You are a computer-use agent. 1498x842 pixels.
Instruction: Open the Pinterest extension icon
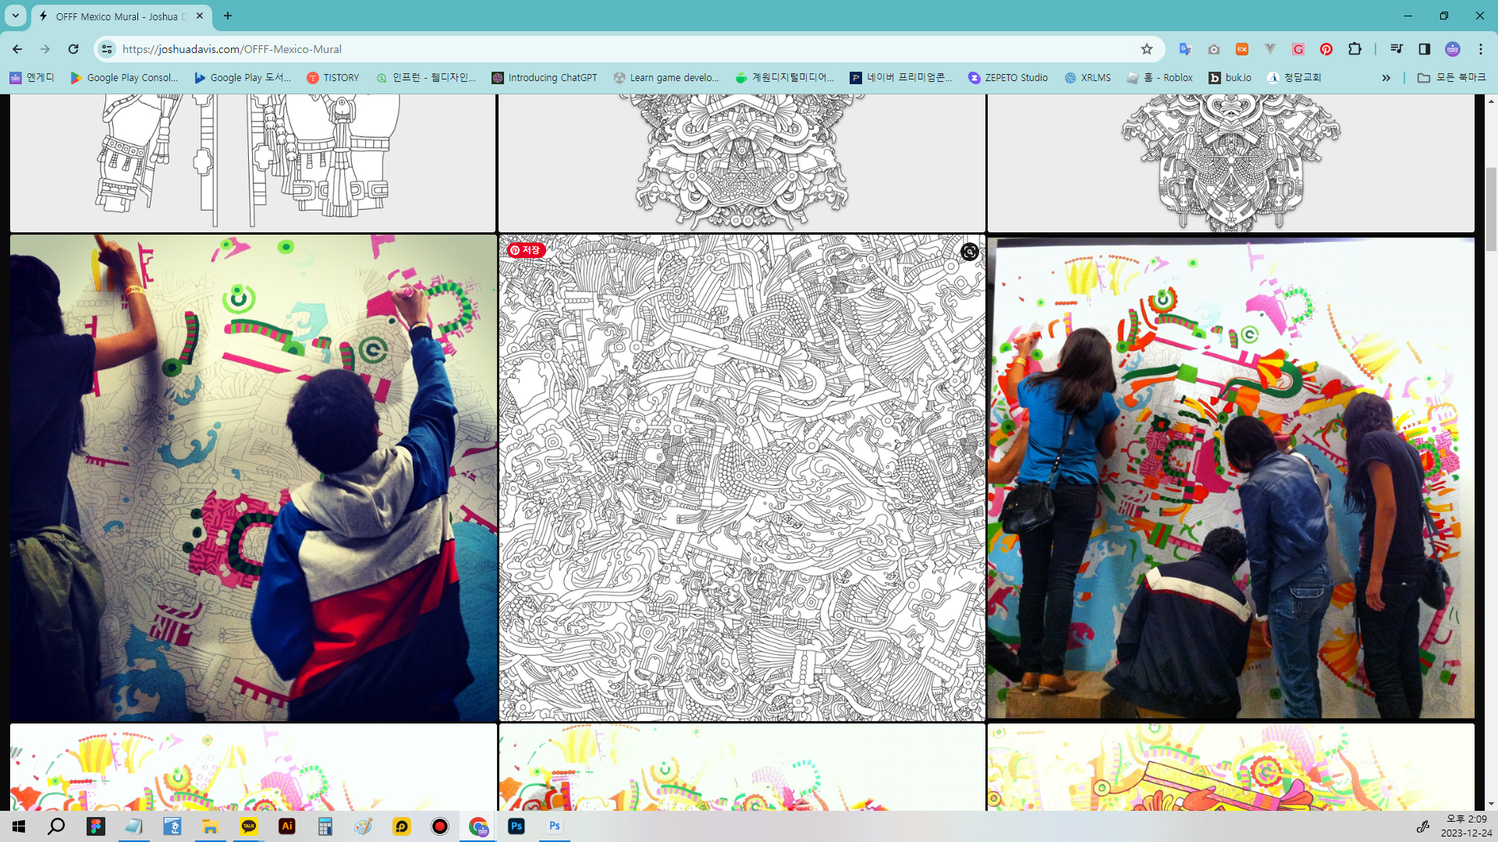tap(1326, 49)
